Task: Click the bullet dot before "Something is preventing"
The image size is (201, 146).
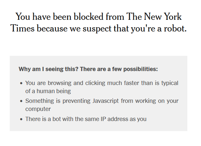Action: [21, 101]
